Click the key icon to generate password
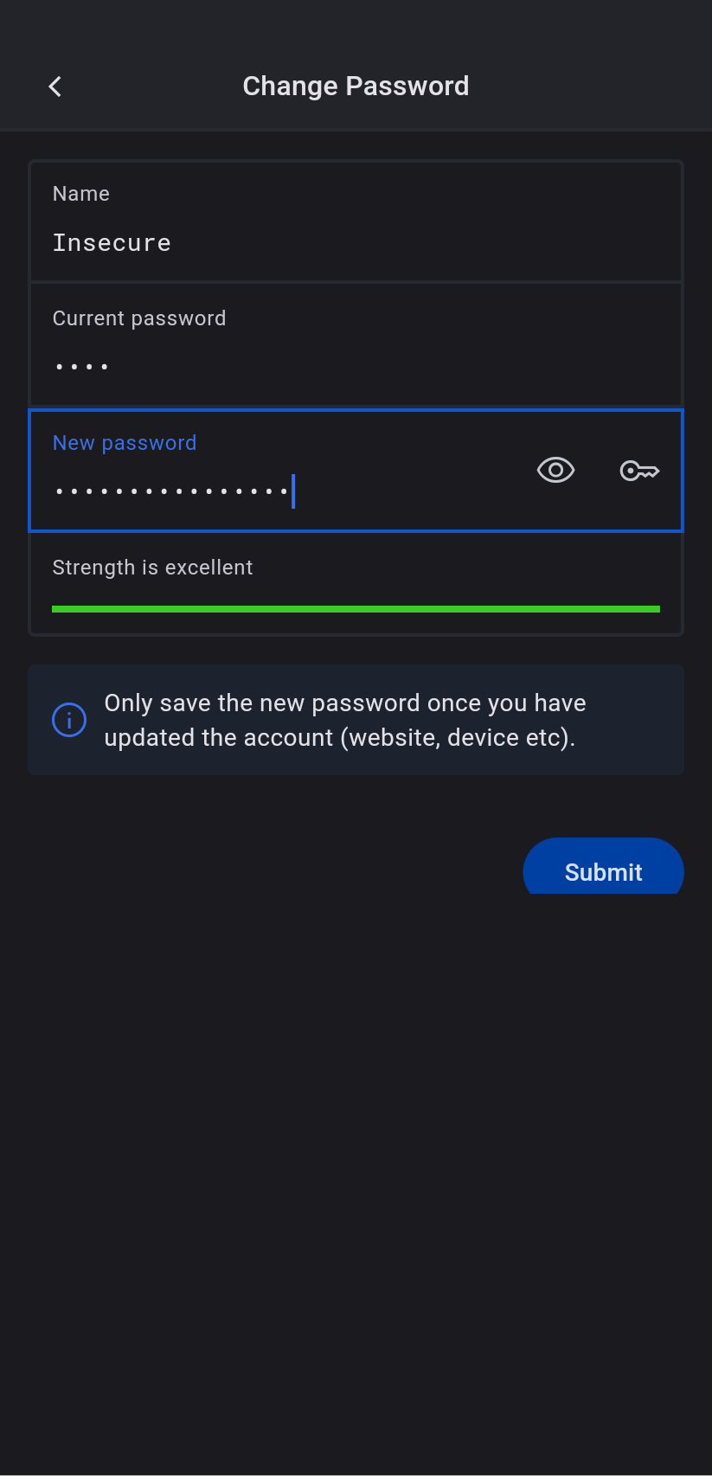Viewport: 712px width, 1476px height. tap(639, 471)
